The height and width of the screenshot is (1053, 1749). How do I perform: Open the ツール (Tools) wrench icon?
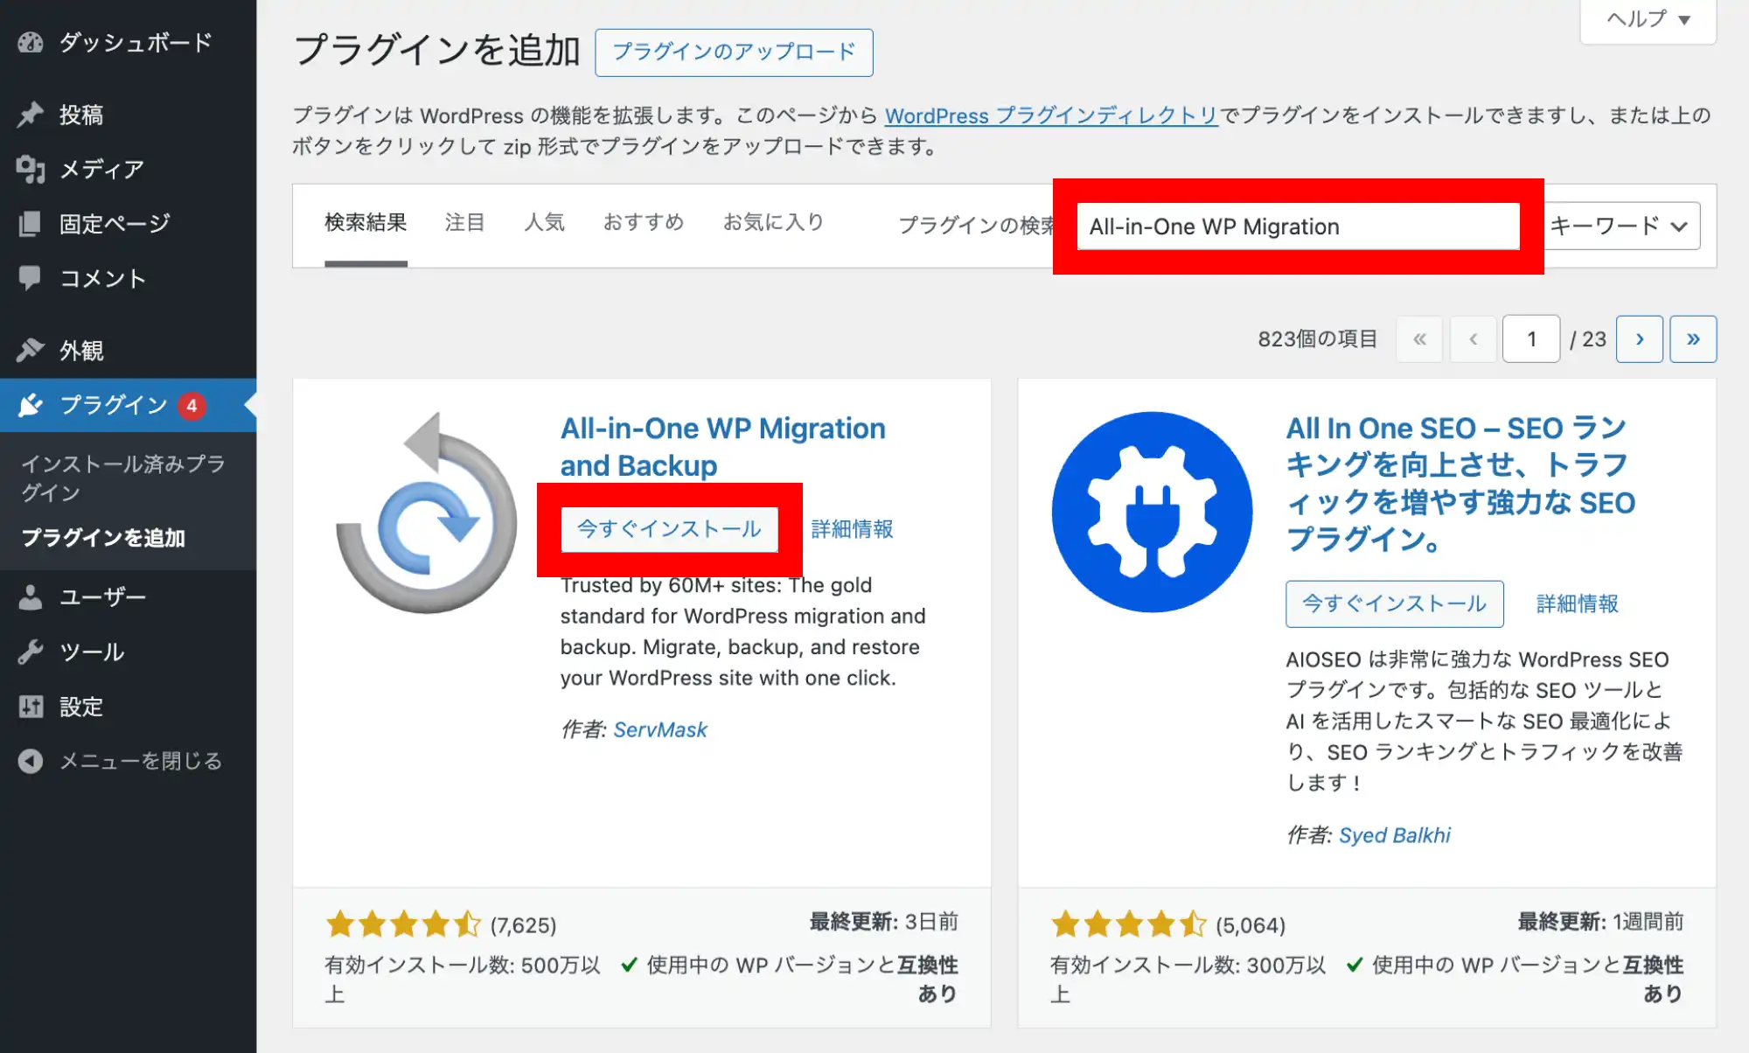click(31, 651)
